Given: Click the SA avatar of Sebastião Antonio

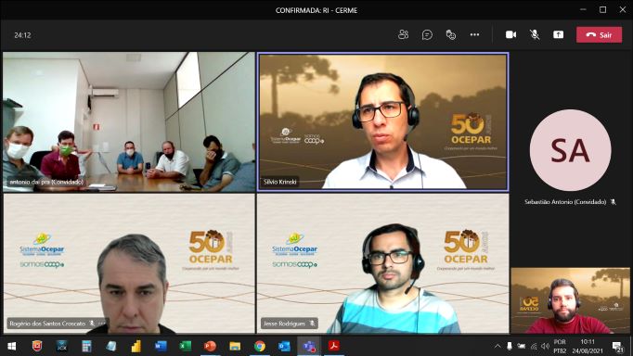Looking at the screenshot, I should 570,150.
